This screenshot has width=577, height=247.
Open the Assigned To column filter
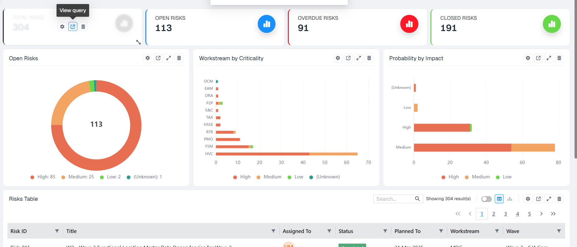pos(329,231)
